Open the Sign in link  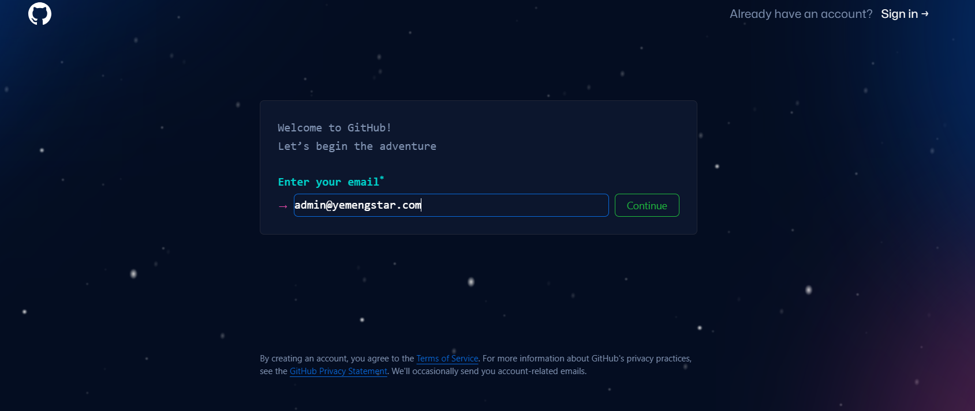(899, 14)
